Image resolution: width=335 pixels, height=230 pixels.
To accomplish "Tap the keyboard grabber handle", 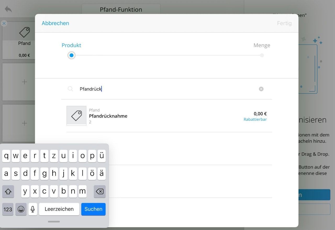I will coord(54,222).
